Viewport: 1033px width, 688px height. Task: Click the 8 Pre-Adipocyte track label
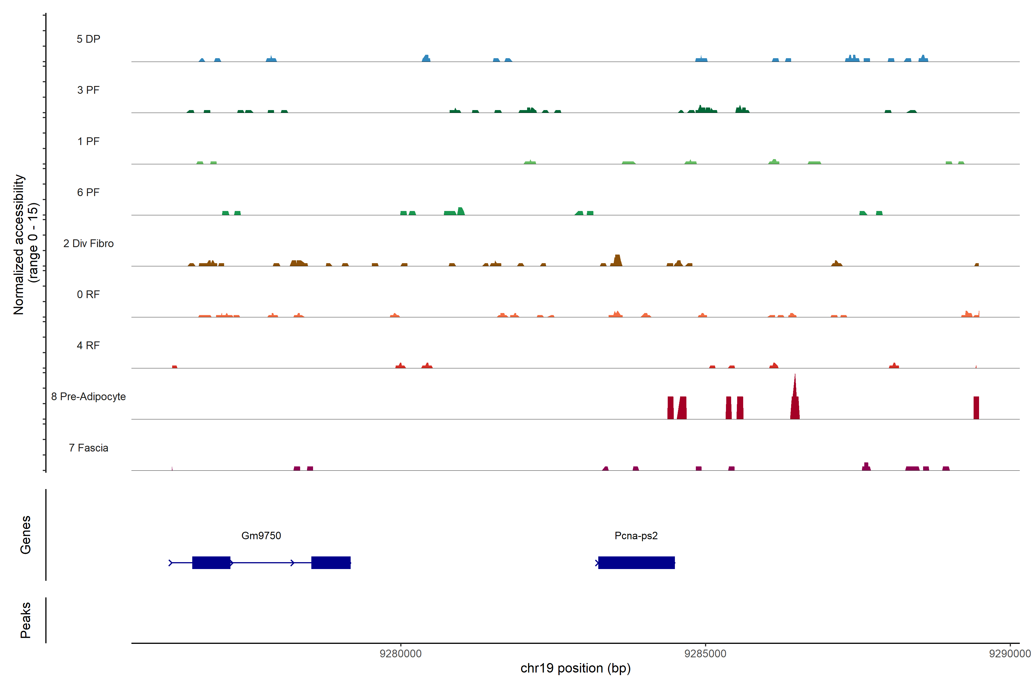click(88, 396)
